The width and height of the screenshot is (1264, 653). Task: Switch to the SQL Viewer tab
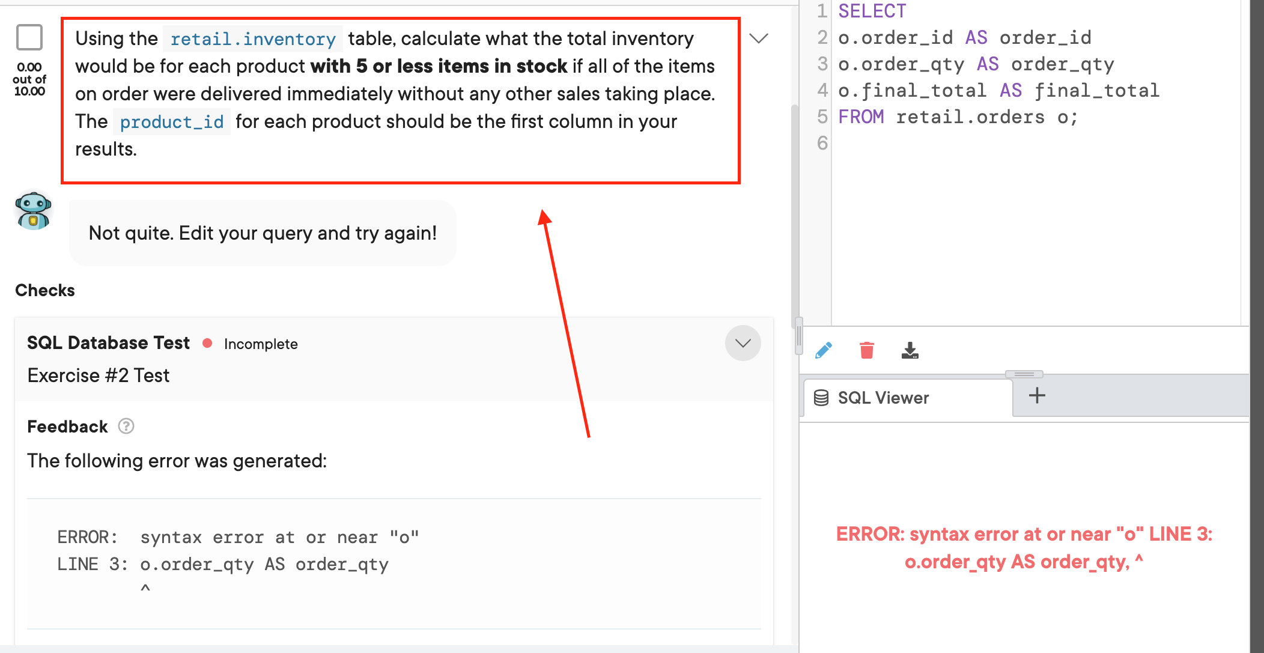point(882,397)
